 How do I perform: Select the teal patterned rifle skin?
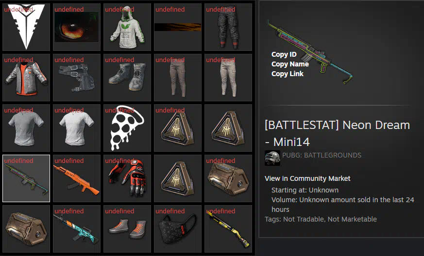pos(77,229)
